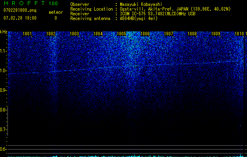Click the Observer label
The height and width of the screenshot is (157, 247).
point(80,4)
